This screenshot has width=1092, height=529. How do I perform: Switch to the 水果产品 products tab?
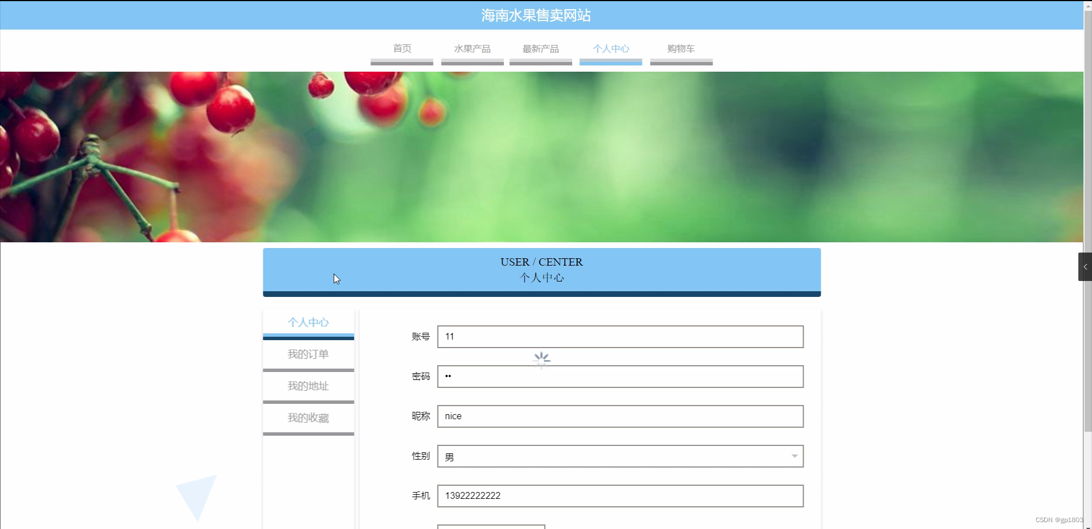472,49
